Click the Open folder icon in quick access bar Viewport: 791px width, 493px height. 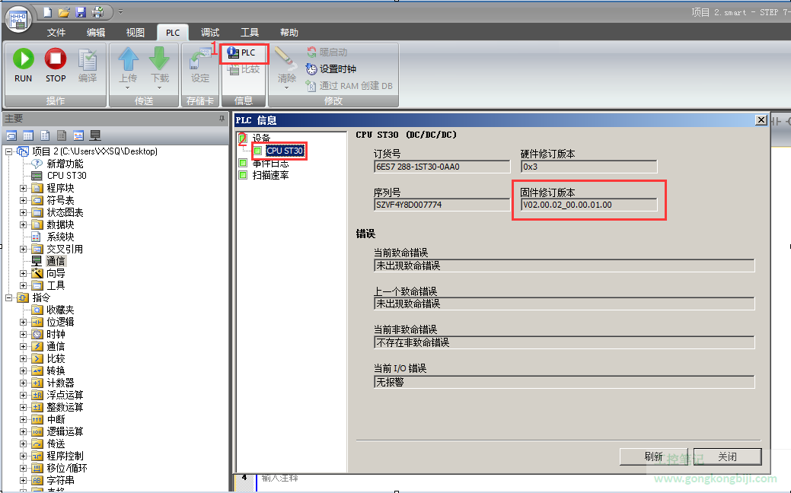pyautogui.click(x=63, y=11)
